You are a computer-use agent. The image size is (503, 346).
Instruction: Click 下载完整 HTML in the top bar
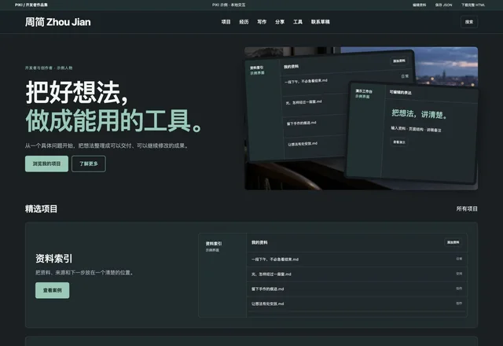coord(473,5)
